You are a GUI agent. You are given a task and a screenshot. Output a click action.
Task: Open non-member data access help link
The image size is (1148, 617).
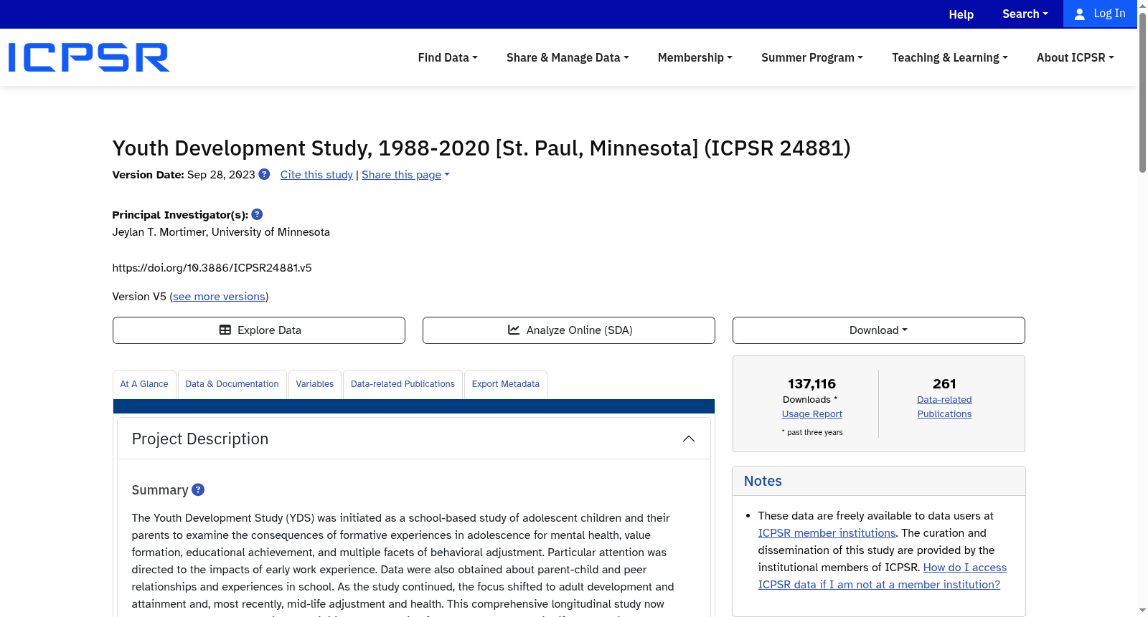click(x=883, y=576)
